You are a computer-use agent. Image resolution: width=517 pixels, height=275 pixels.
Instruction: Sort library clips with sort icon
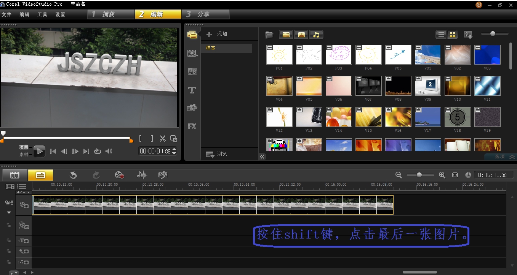[468, 35]
